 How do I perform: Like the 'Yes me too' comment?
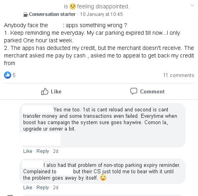28,151
